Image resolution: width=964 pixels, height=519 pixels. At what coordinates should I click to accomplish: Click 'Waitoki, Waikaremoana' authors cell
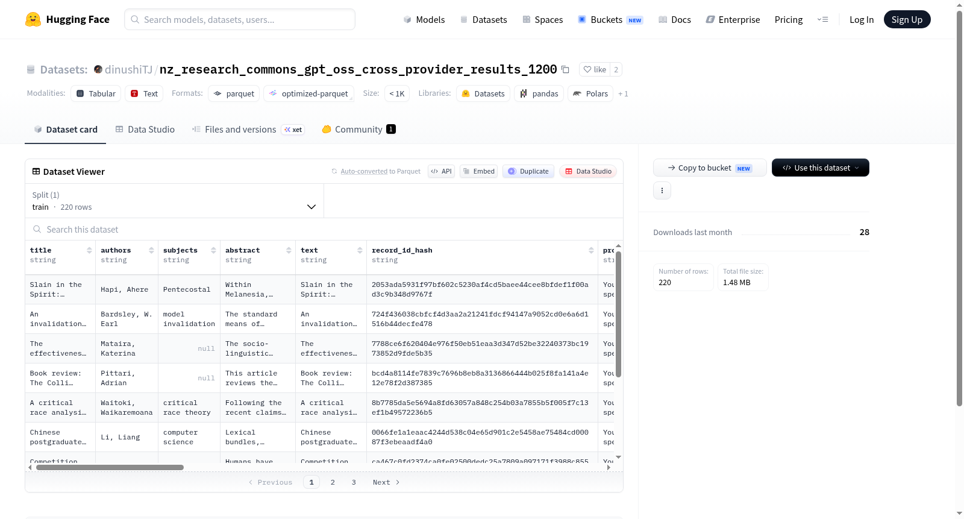[x=127, y=407]
